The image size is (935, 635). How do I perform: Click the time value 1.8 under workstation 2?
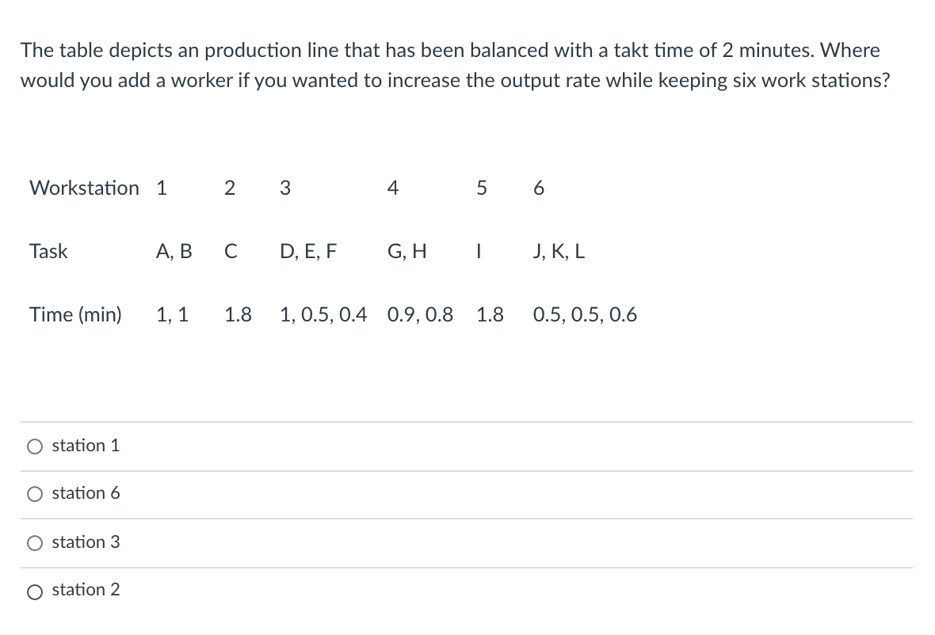coord(238,314)
